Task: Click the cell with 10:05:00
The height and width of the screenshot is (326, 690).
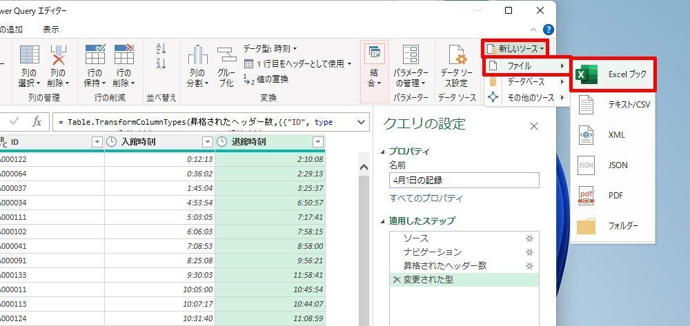Action: pyautogui.click(x=160, y=289)
